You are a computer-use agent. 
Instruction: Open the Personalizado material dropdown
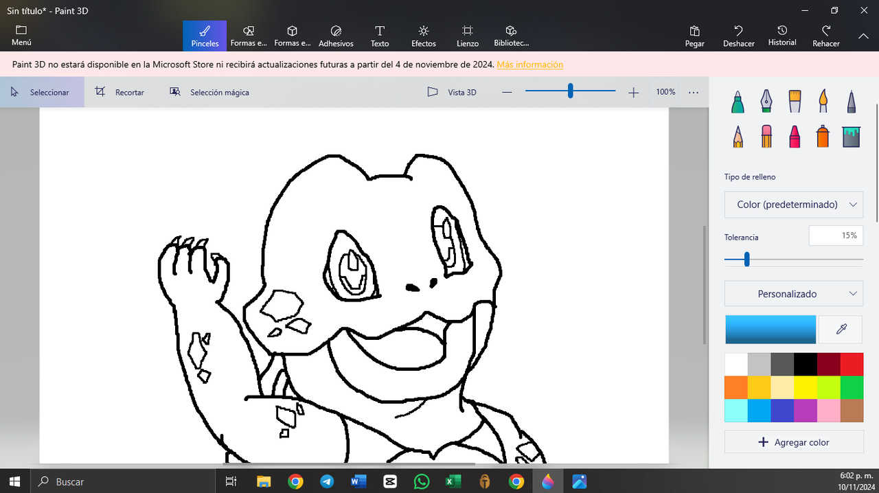[794, 294]
